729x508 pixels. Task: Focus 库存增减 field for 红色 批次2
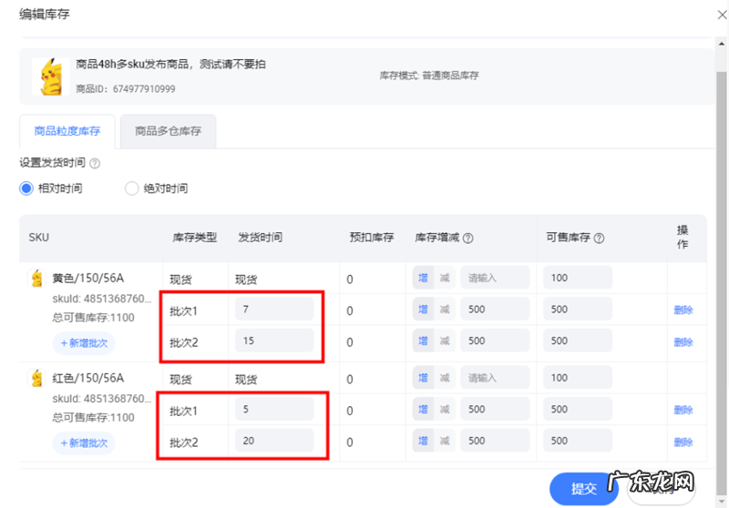pos(495,441)
